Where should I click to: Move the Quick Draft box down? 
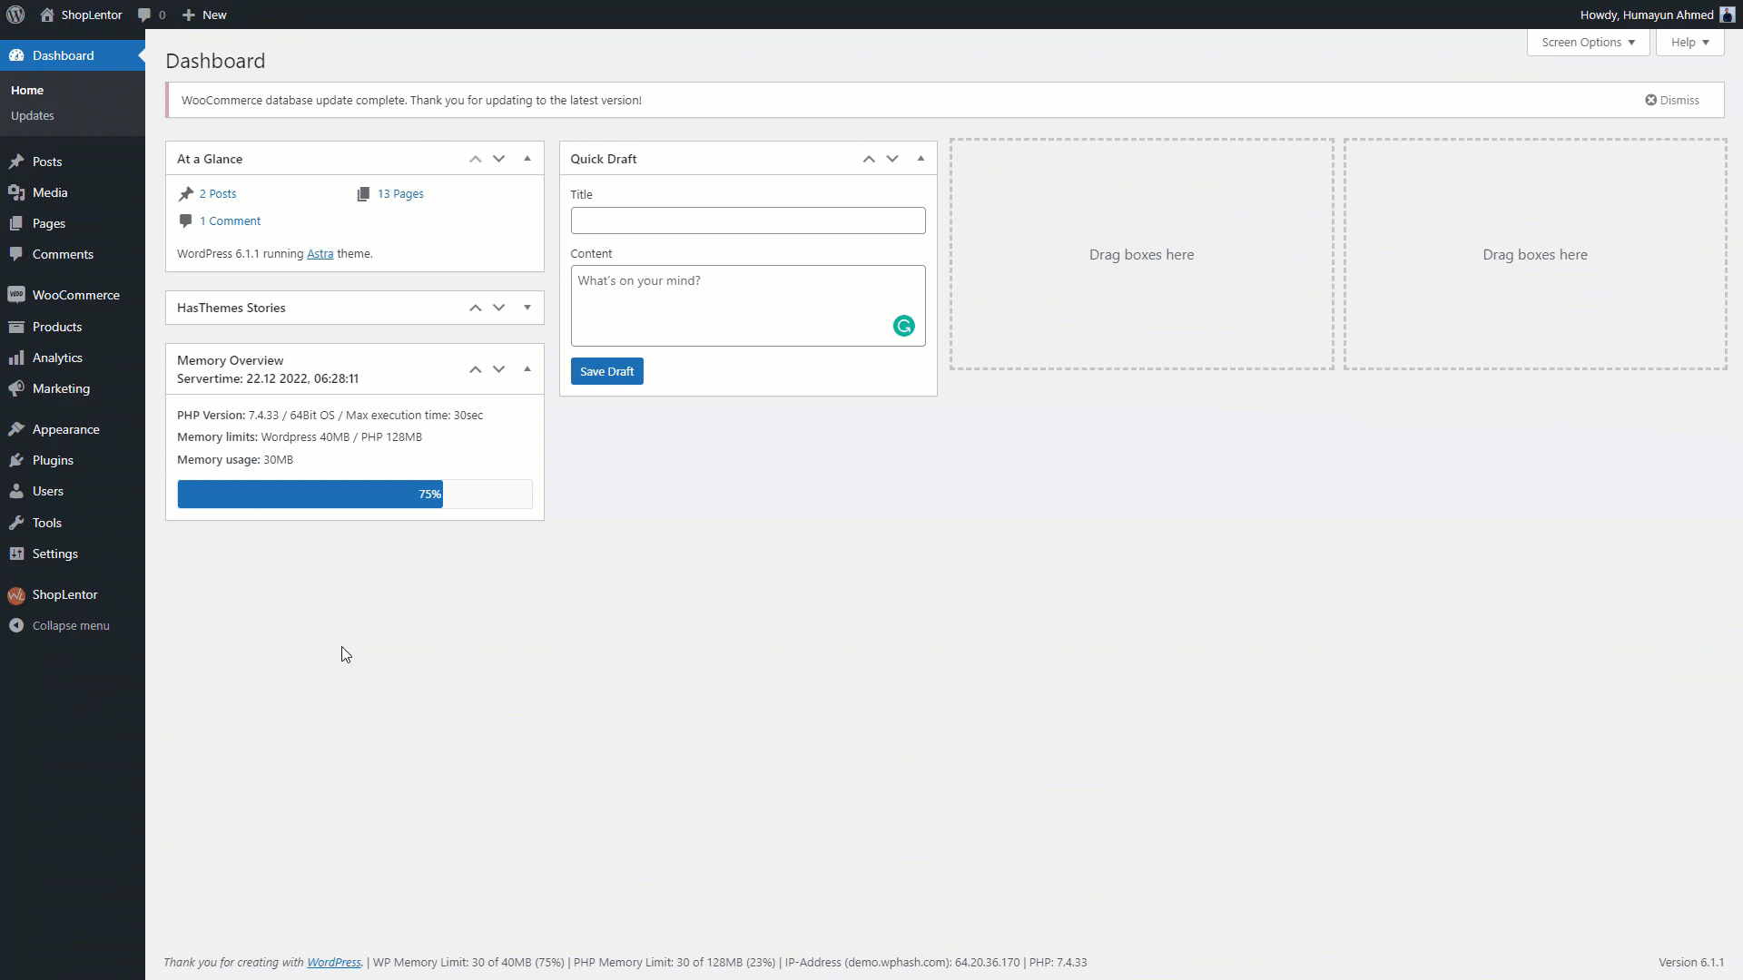(892, 159)
